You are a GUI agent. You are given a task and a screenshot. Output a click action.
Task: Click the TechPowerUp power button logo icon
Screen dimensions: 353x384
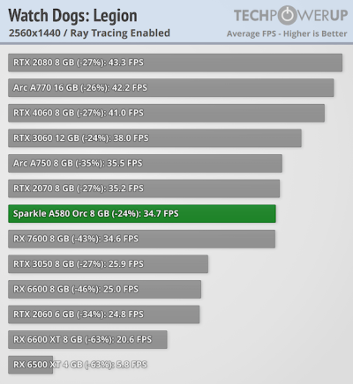tap(287, 15)
